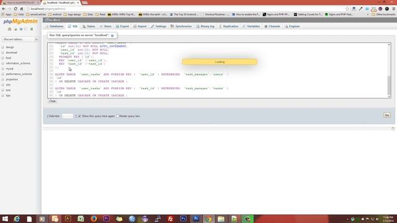The image size is (397, 223).
Task: Toggle 'Show this query here again' checkbox
Action: click(79, 116)
